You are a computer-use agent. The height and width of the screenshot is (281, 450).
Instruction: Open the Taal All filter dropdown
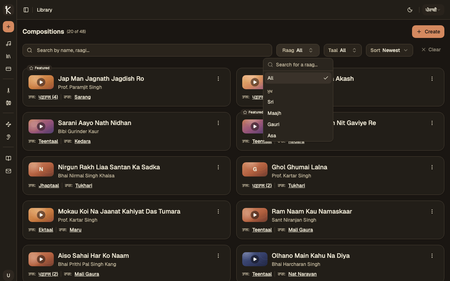342,50
